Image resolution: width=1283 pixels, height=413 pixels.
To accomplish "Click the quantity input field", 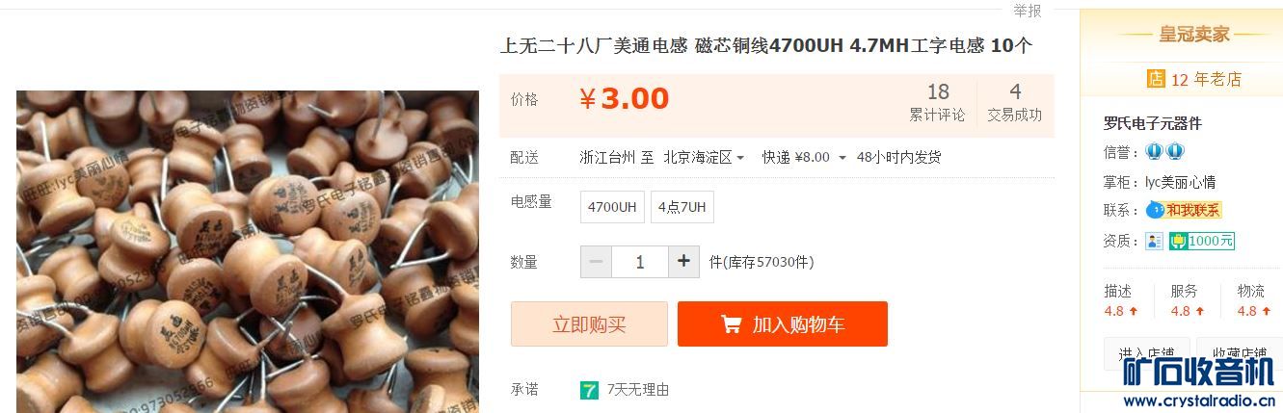I will [640, 261].
